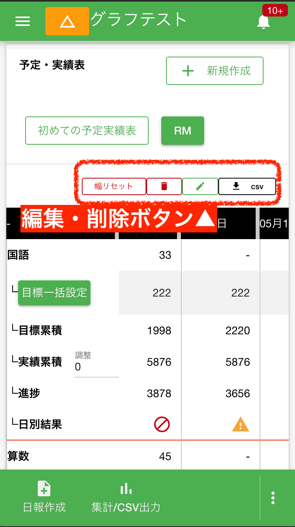Reset column widths with 幅リセット
The height and width of the screenshot is (527, 295).
click(x=114, y=186)
